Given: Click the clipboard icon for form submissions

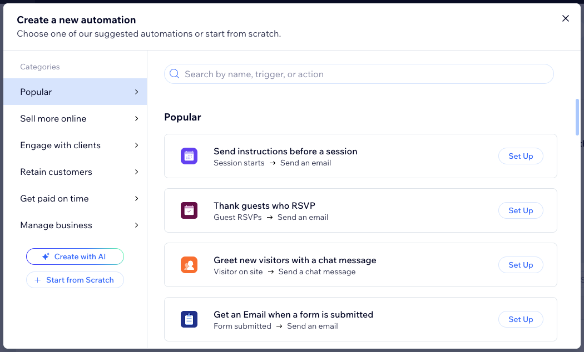Looking at the screenshot, I should 189,319.
